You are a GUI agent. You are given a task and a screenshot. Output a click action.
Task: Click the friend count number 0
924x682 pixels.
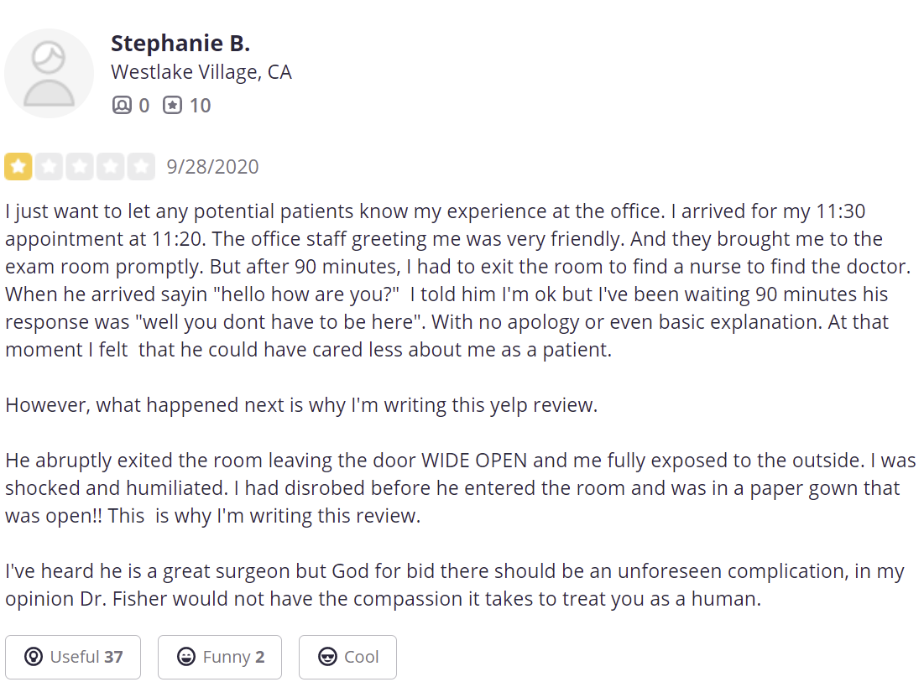[x=144, y=106]
